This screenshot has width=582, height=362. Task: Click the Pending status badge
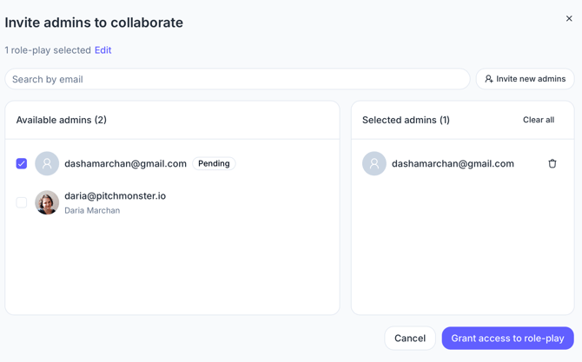click(x=214, y=163)
